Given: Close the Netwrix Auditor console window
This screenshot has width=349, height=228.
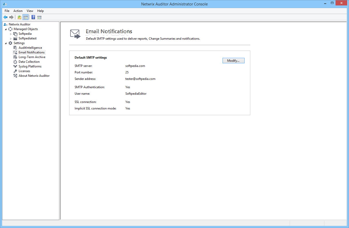Looking at the screenshot, I should click(x=341, y=3).
